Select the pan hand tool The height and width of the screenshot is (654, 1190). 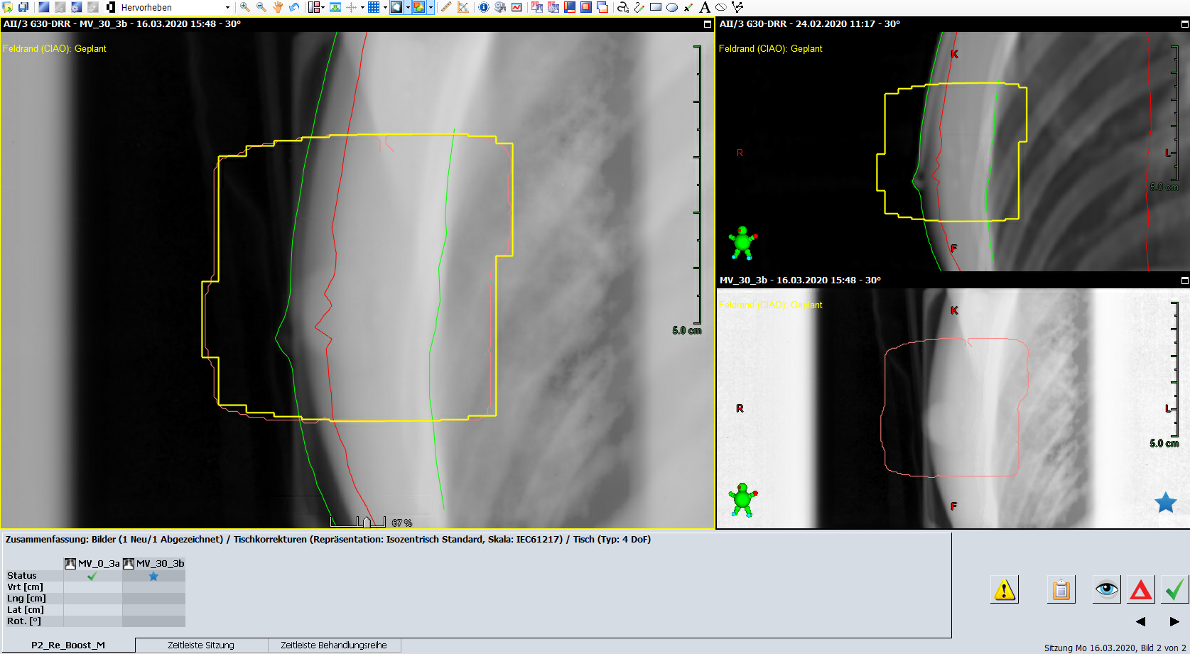tap(278, 7)
